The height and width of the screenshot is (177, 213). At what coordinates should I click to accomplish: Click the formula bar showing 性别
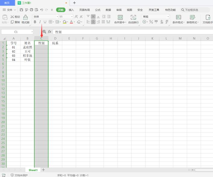133,32
